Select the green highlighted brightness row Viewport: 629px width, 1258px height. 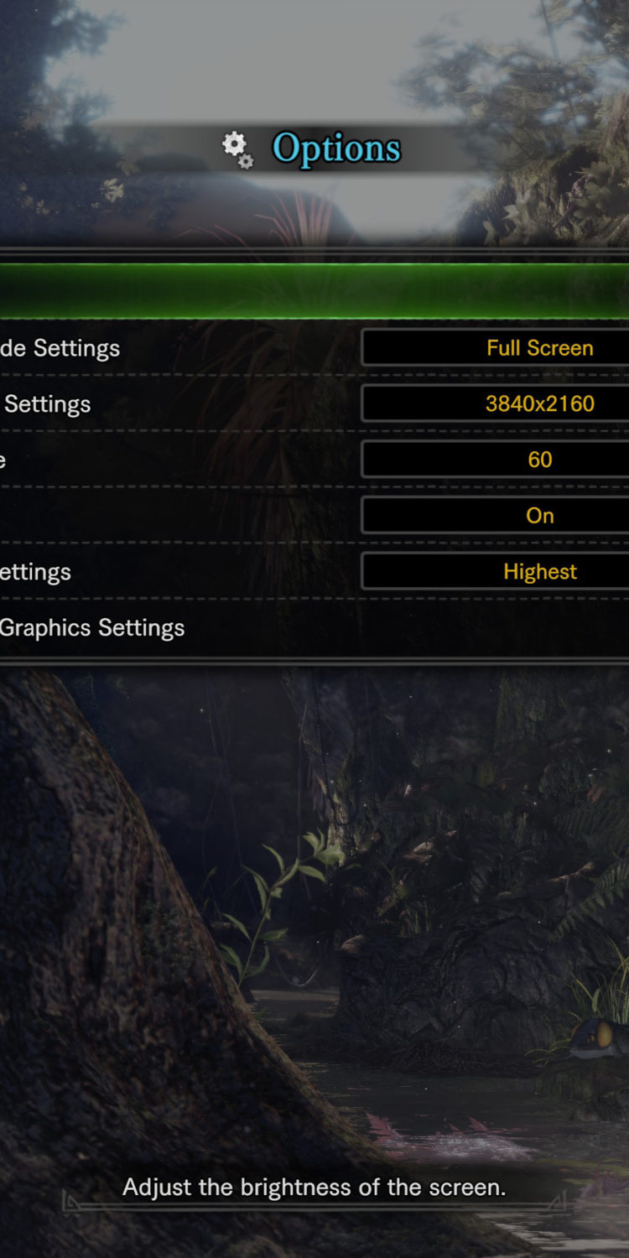pos(314,291)
